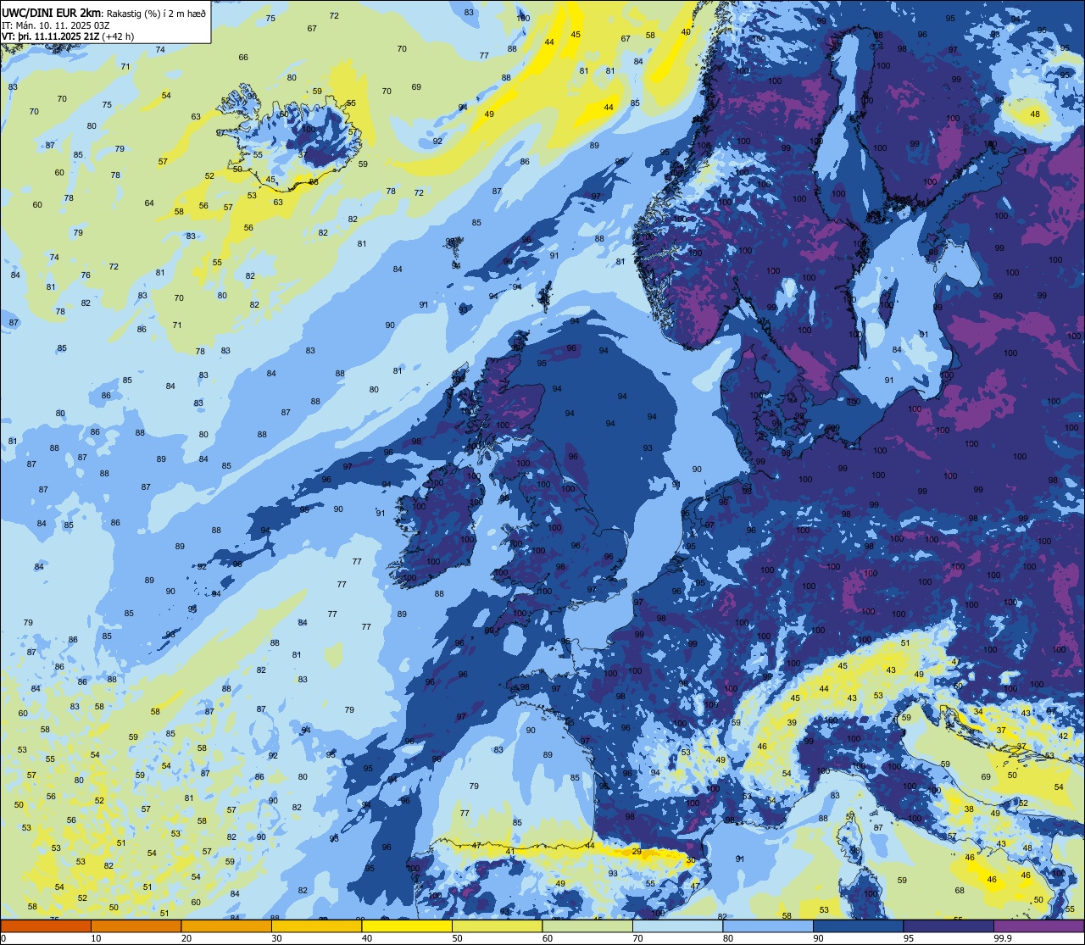Click the '29' humidity value on the map
The height and width of the screenshot is (945, 1085).
tap(637, 851)
